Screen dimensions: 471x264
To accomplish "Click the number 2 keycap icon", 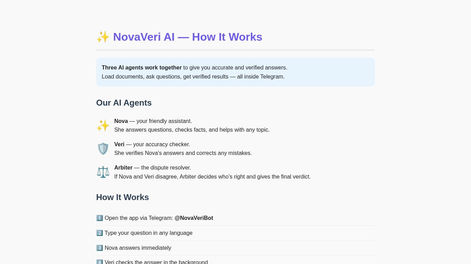I will 100,233.
